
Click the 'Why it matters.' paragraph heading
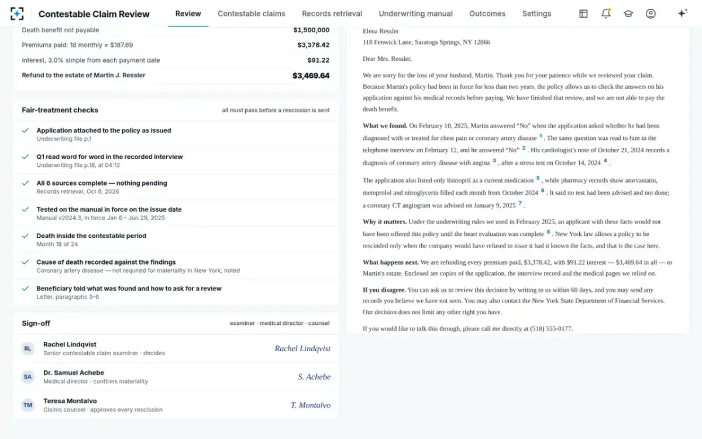384,222
